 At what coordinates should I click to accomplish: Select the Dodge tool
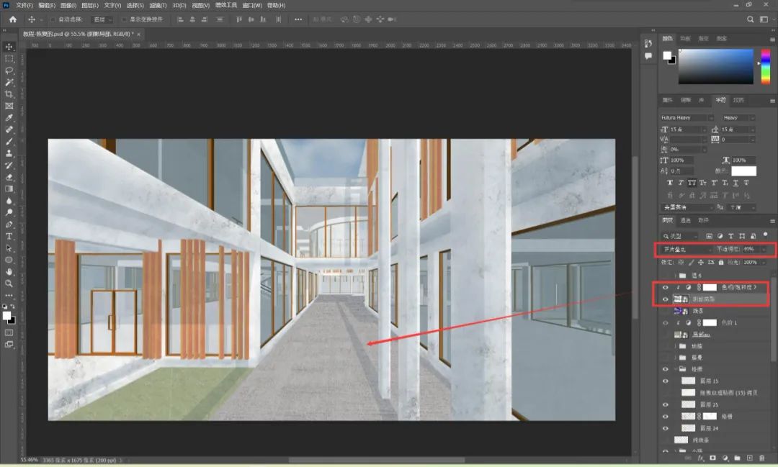(x=9, y=213)
